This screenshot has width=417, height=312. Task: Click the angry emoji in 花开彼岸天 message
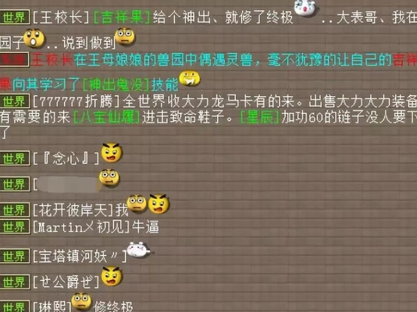point(159,204)
